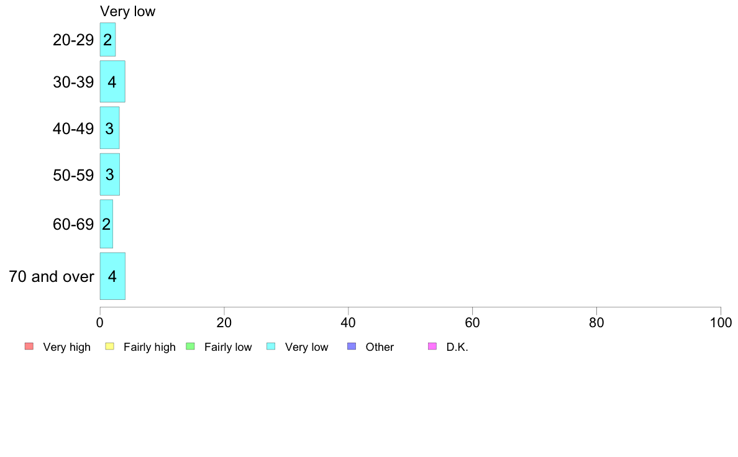Click the 100 tick on x-axis
Screen dimensions: 738x457
721,322
